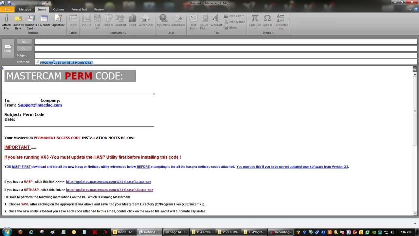Screen dimensions: 419x236
Task: Switch to the Inbox taskbar window
Action: coord(123,232)
